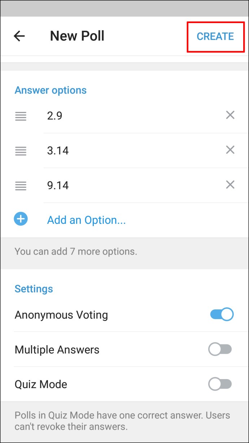Delete the 3.14 answer option

tap(230, 150)
